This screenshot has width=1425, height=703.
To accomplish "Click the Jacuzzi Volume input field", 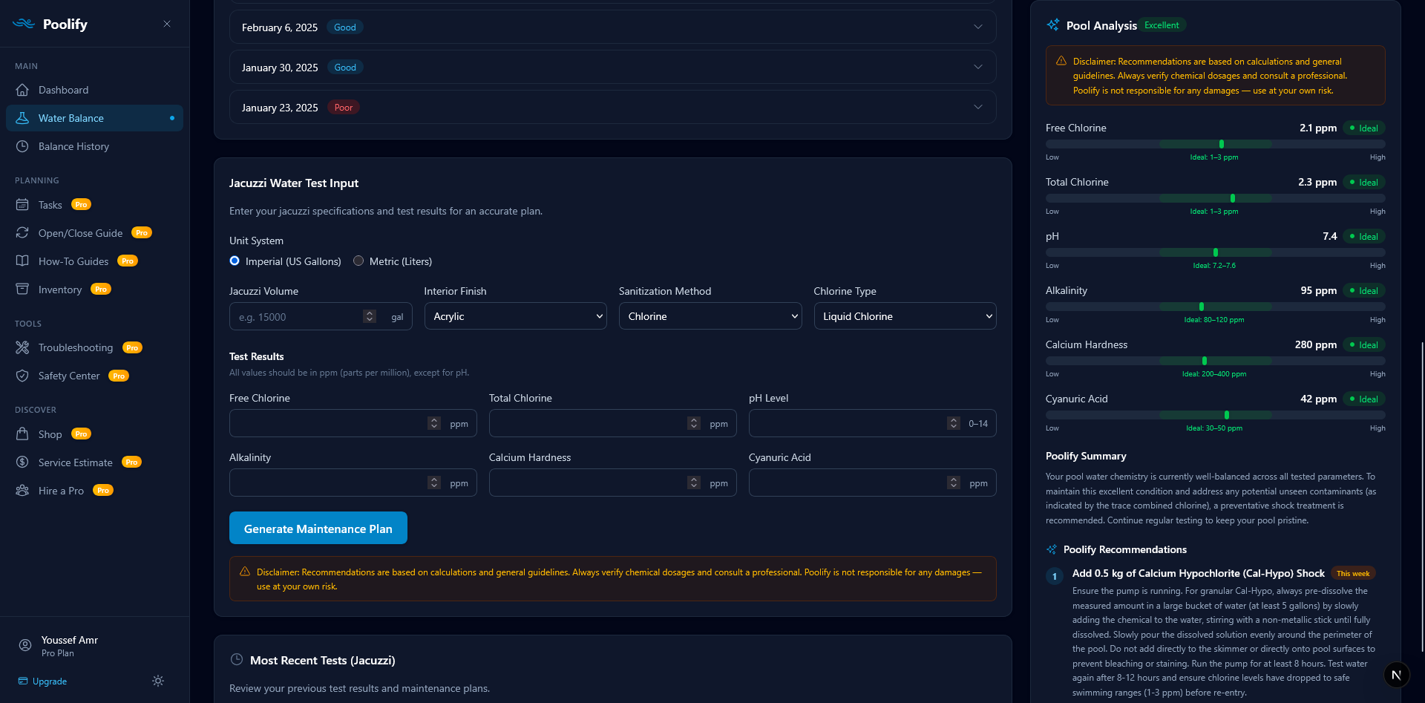I will click(321, 316).
